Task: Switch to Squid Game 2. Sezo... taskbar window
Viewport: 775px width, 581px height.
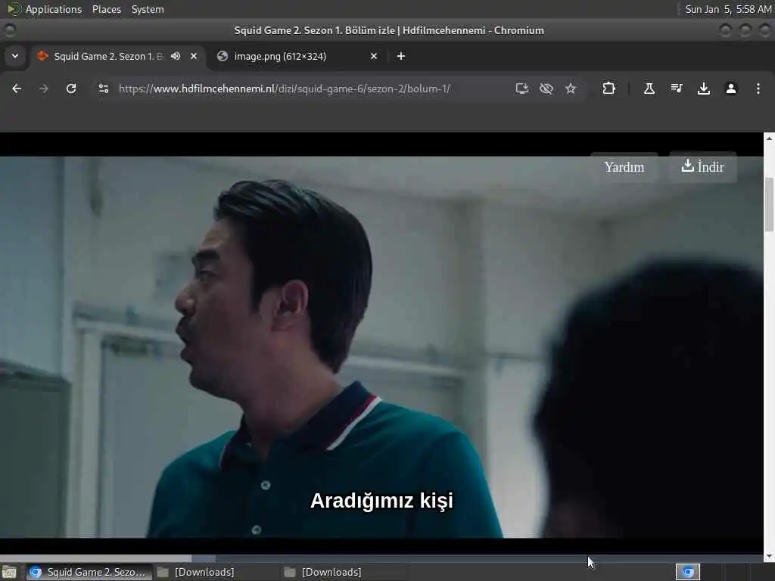Action: (x=89, y=572)
